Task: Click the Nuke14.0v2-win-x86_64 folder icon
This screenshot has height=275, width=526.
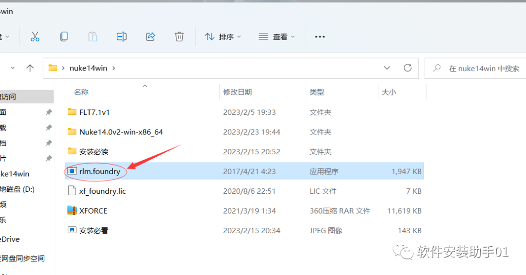Action: click(x=72, y=131)
